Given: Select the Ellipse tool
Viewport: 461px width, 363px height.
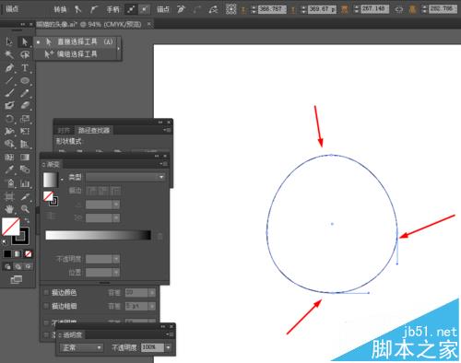Looking at the screenshot, I should [25, 80].
